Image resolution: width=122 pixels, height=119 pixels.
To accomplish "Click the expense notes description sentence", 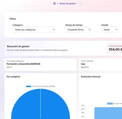I will click(37, 50).
